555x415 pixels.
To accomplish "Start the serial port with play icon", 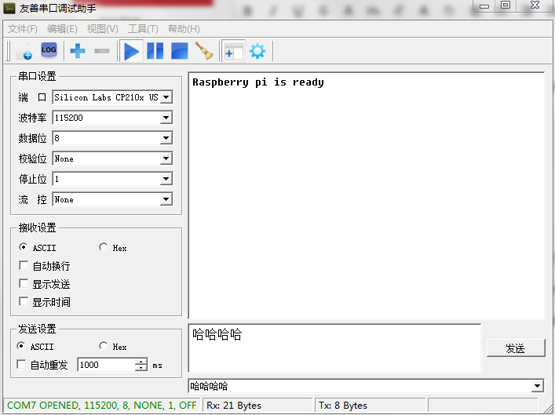I will point(131,51).
